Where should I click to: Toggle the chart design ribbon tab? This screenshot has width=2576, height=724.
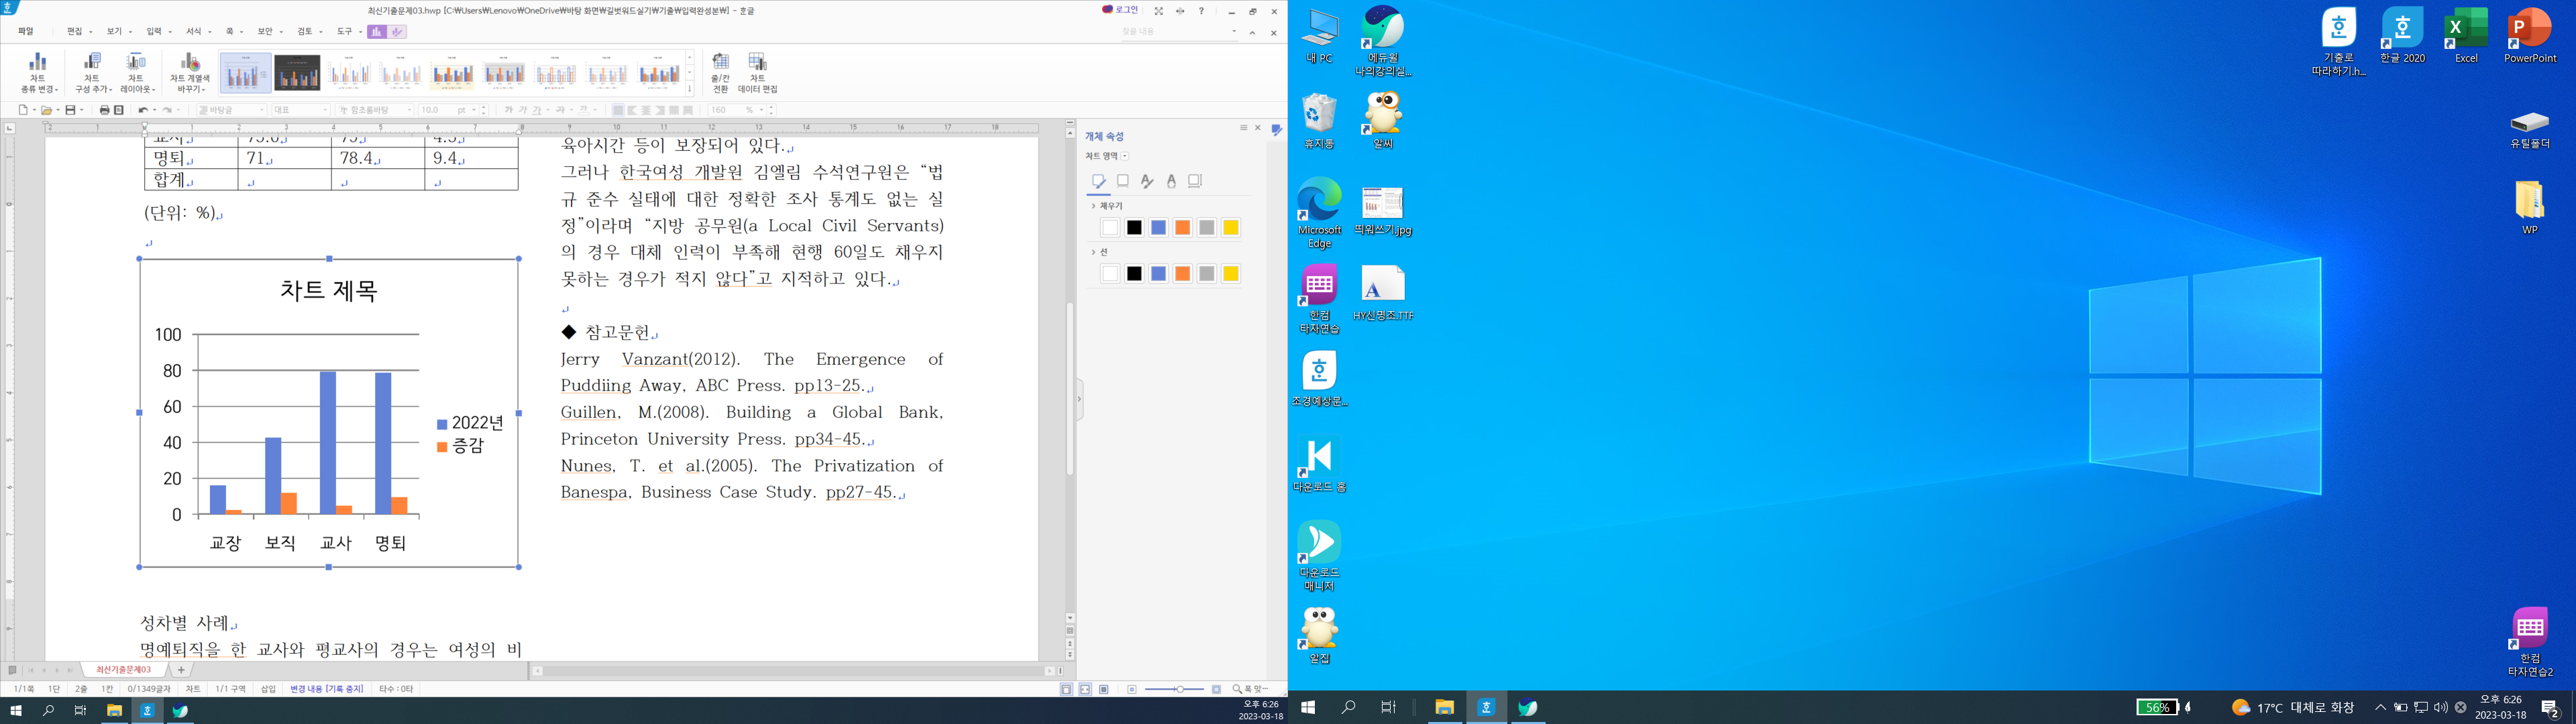pos(376,32)
